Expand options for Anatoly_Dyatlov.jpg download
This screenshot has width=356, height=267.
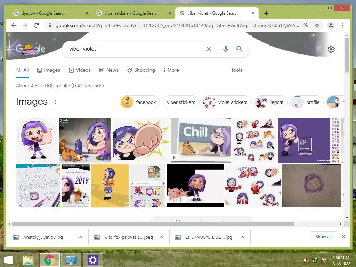[x=80, y=237]
